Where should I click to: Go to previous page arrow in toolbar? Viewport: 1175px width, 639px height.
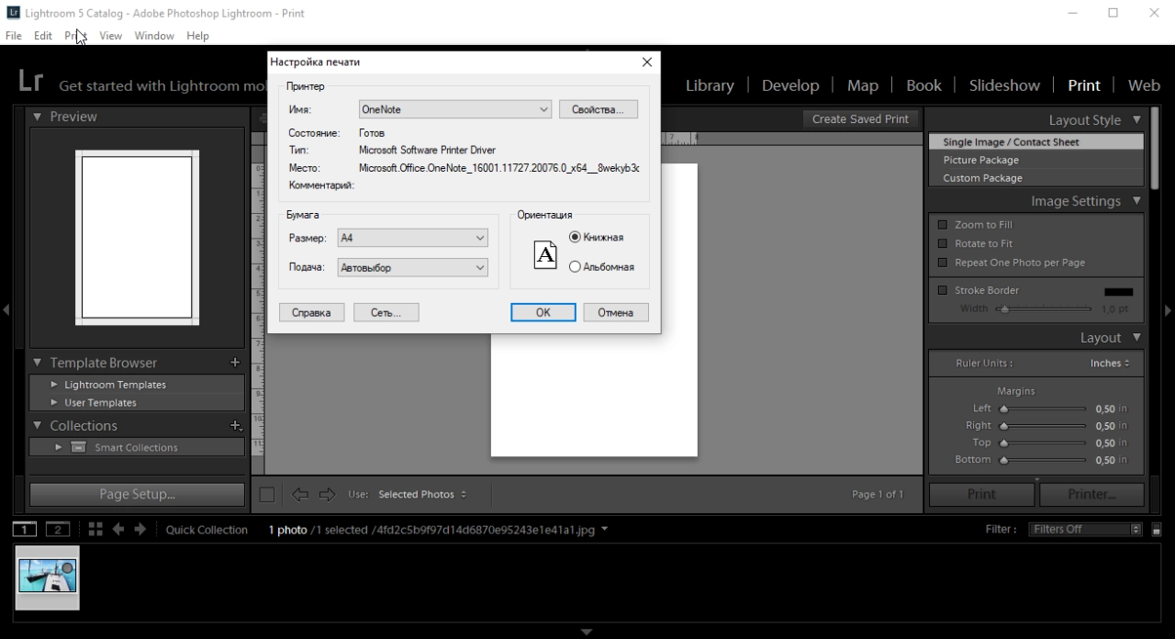tap(300, 495)
